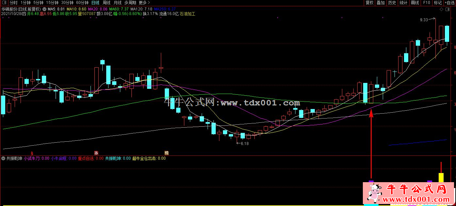Switch to 周线 weekly chart
Image resolution: width=456 pixels, height=206 pixels.
(x=107, y=3)
